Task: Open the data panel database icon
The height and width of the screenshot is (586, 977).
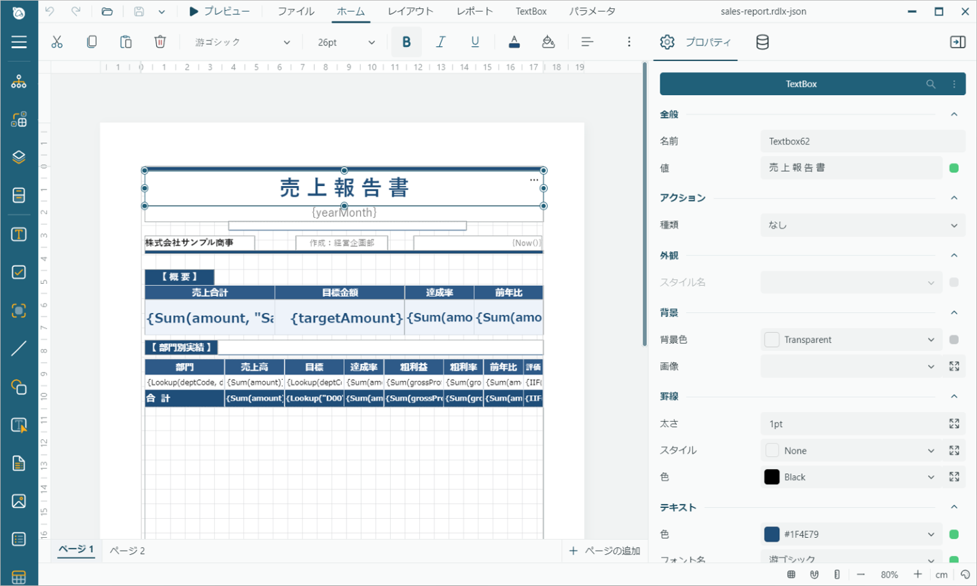Action: 762,42
